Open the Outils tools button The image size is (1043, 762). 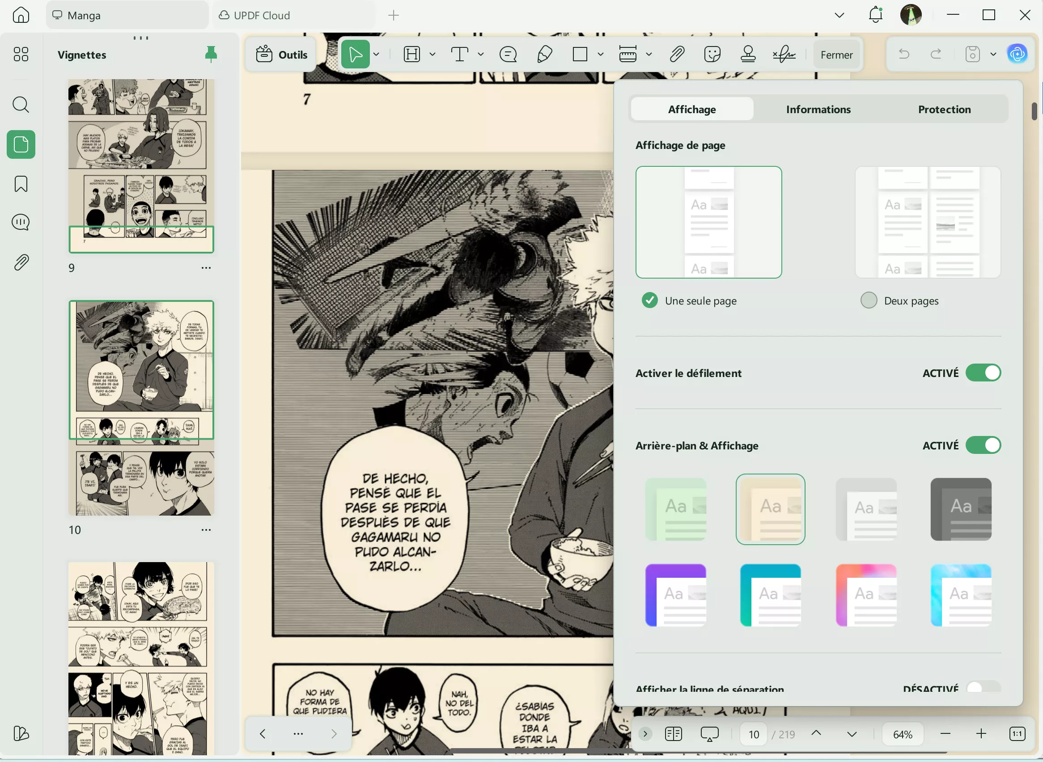click(281, 55)
